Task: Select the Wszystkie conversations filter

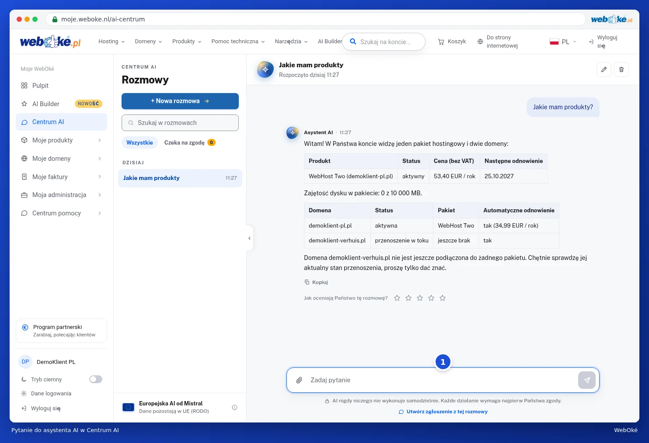Action: tap(140, 142)
